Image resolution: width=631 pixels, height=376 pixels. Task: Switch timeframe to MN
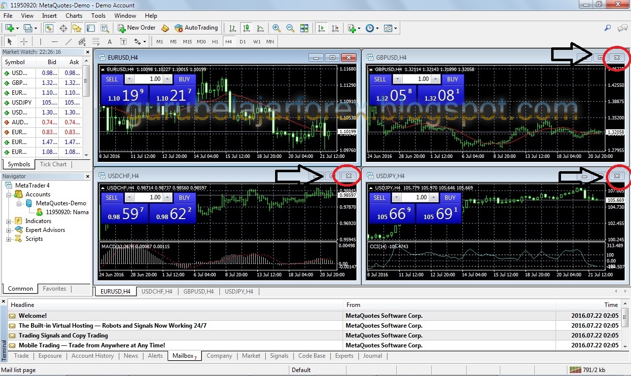tap(270, 42)
